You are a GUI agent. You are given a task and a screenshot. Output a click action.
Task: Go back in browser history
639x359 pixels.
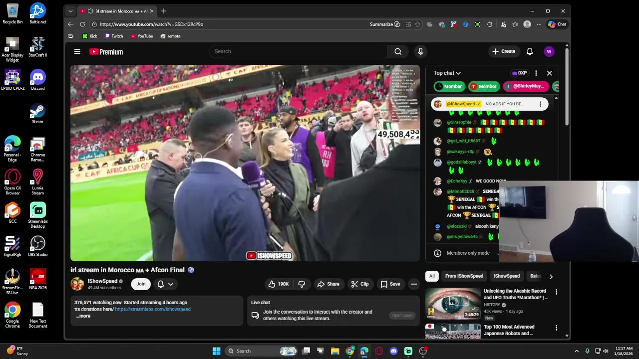(x=70, y=24)
